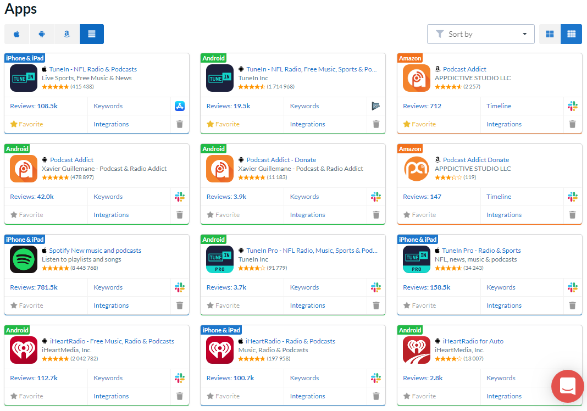
Task: Click Slack icon on Spotify card
Action: coord(180,287)
